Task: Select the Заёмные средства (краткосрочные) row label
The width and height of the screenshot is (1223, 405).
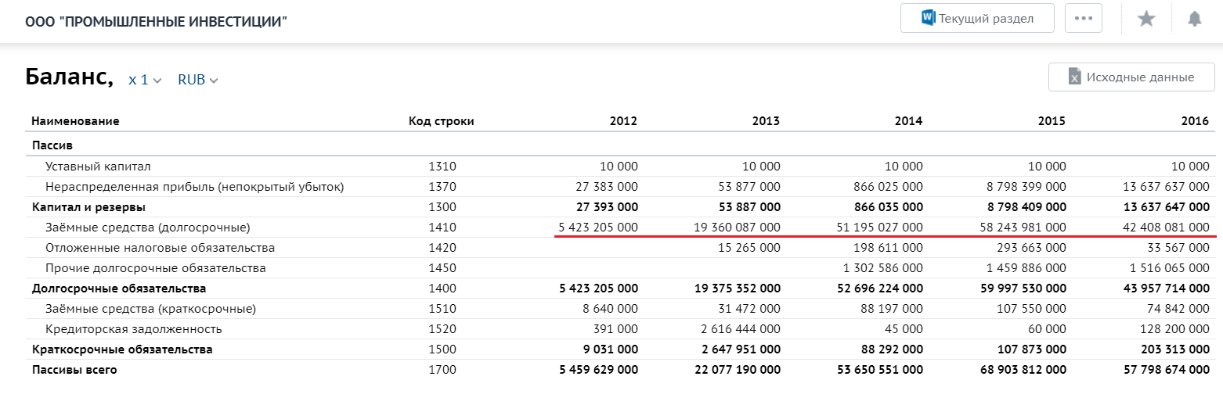Action: coord(151,309)
